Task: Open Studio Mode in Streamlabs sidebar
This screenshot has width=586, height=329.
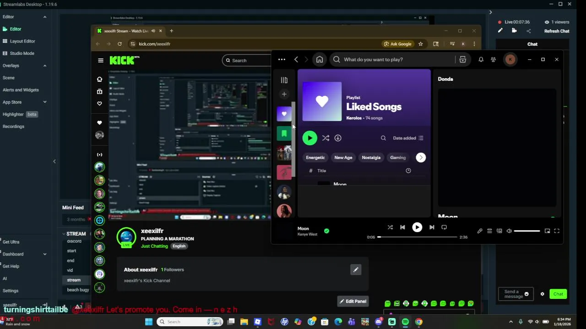Action: coord(22,53)
